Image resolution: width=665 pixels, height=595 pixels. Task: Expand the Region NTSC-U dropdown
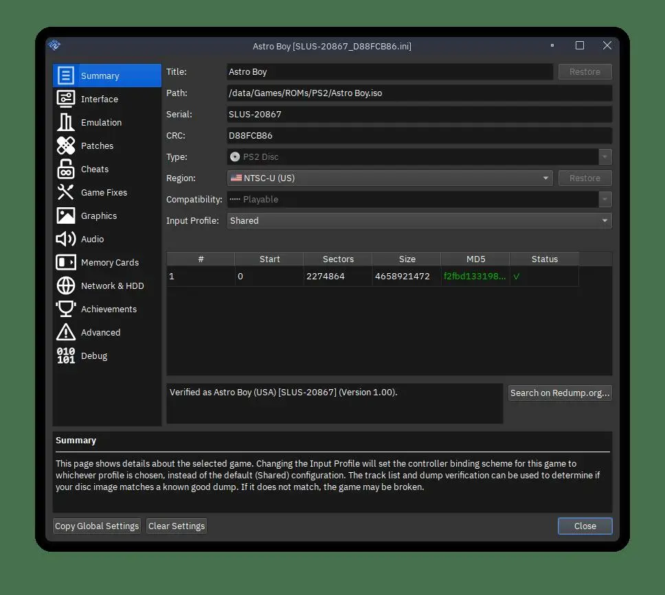[x=390, y=178]
